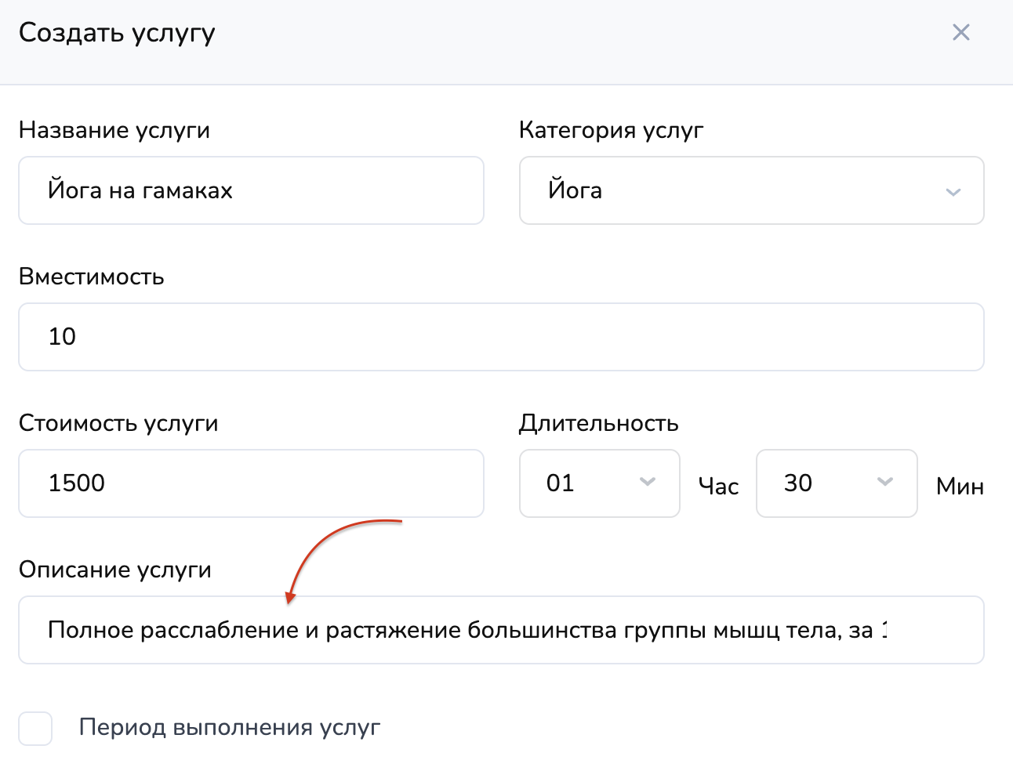Open the Категория услуг dropdown showing Йога

pyautogui.click(x=737, y=190)
